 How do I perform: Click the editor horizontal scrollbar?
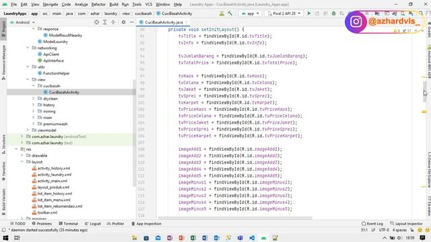[x=235, y=218]
